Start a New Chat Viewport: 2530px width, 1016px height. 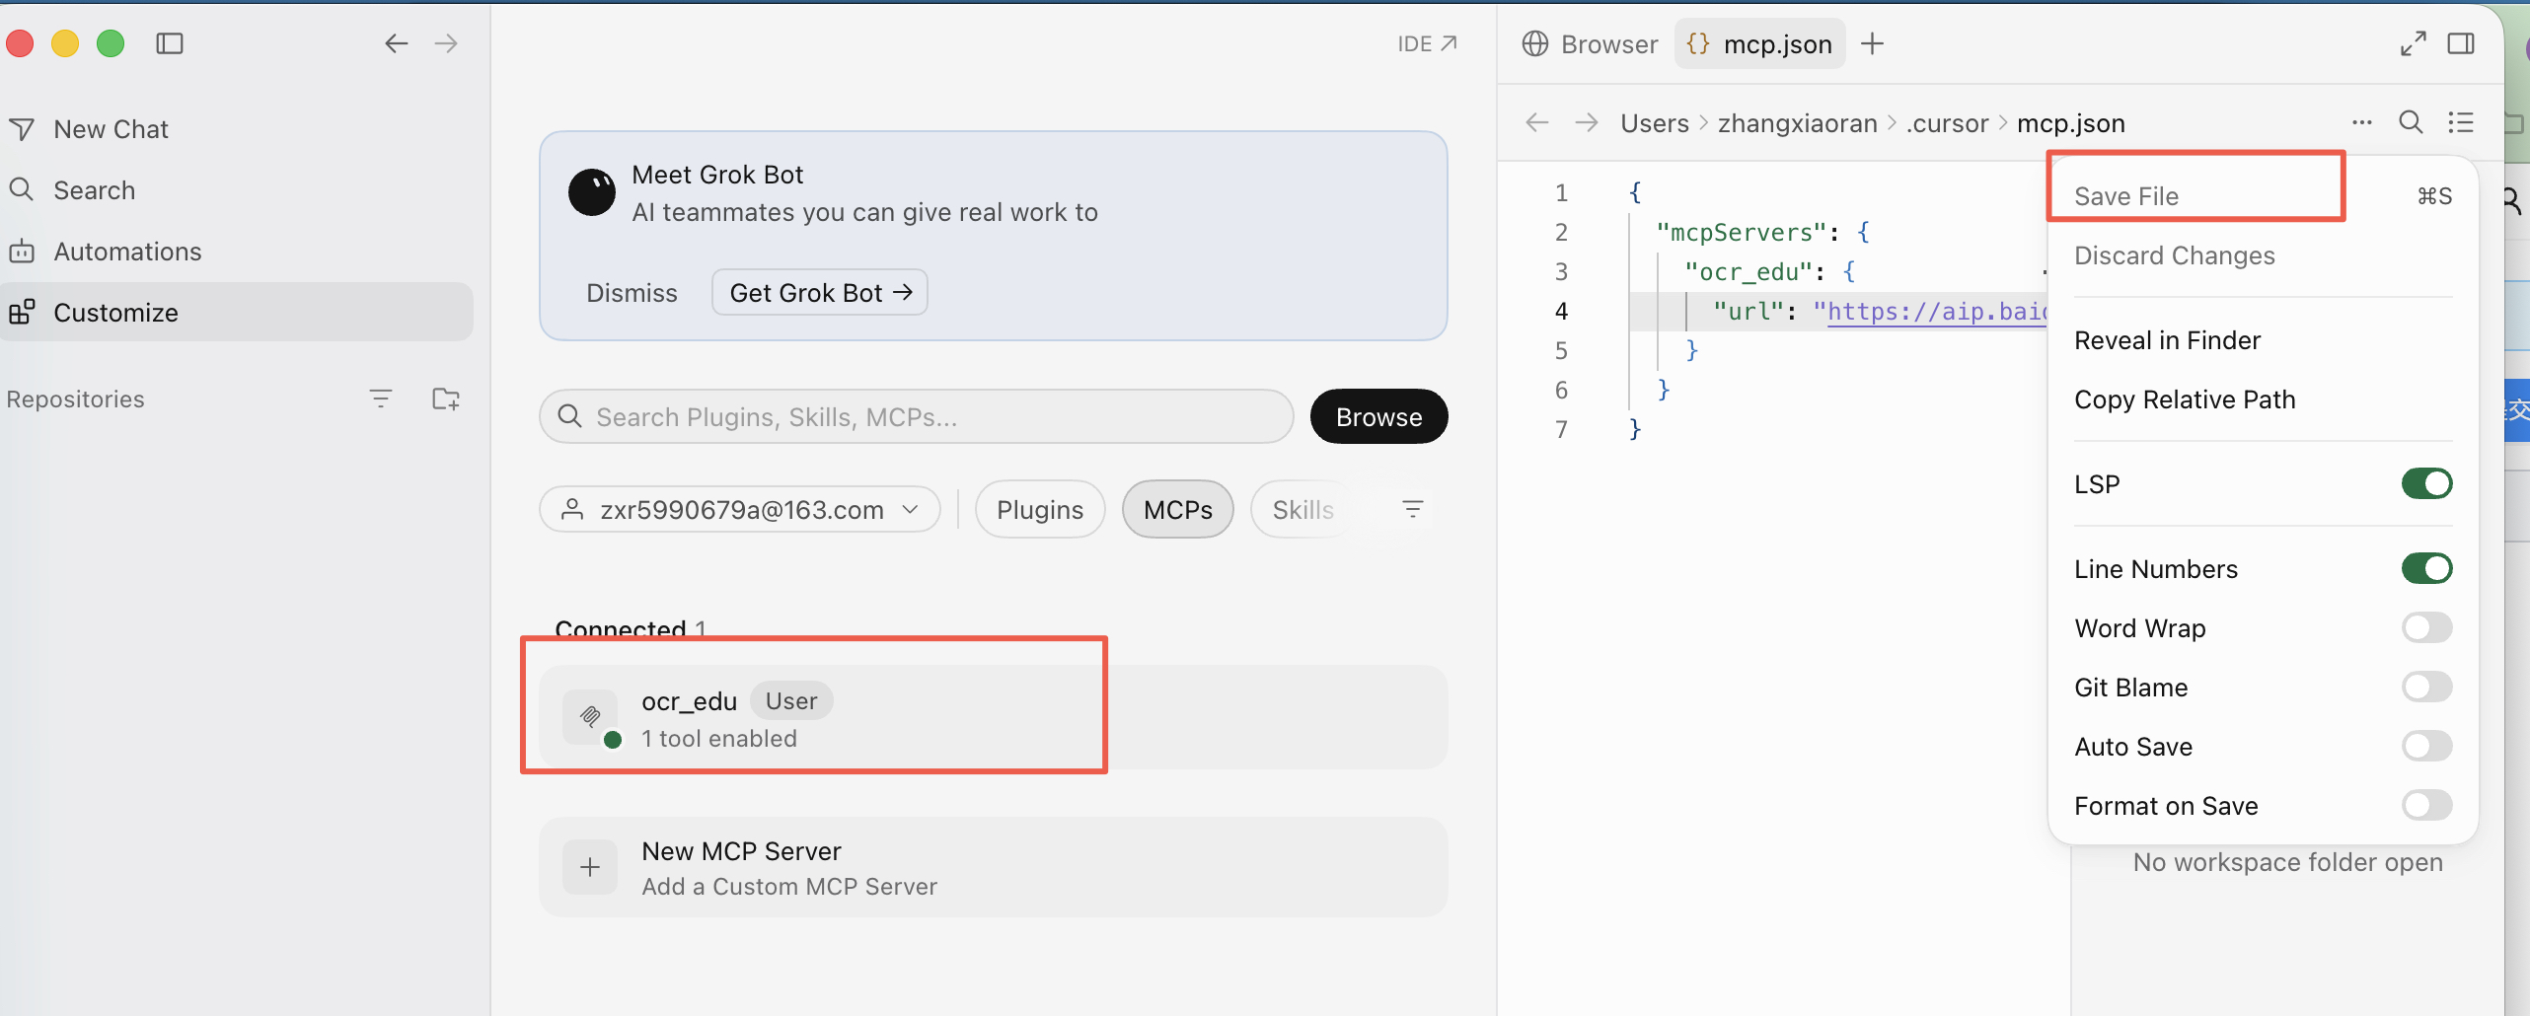point(237,129)
